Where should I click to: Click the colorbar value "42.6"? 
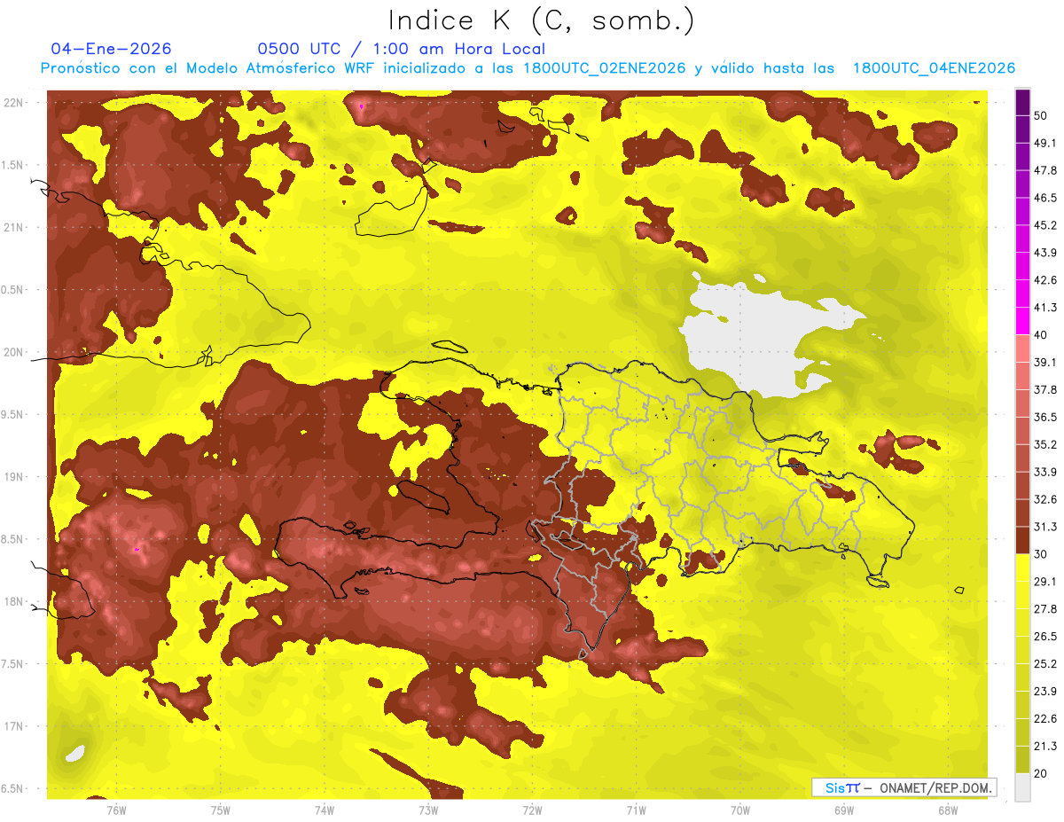[x=1045, y=280]
